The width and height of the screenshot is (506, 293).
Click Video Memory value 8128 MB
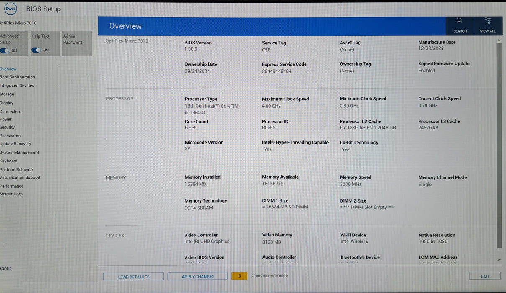[x=272, y=242]
